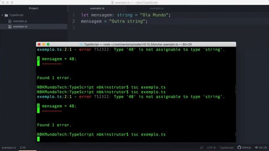Change UTF-8 encoding in status bar
269x151 pixels.
[x=211, y=148]
